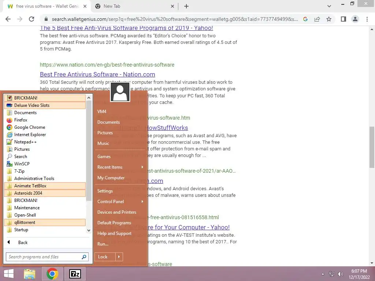This screenshot has height=281, width=375.
Task: Toggle Chrome side panel
Action: click(344, 19)
